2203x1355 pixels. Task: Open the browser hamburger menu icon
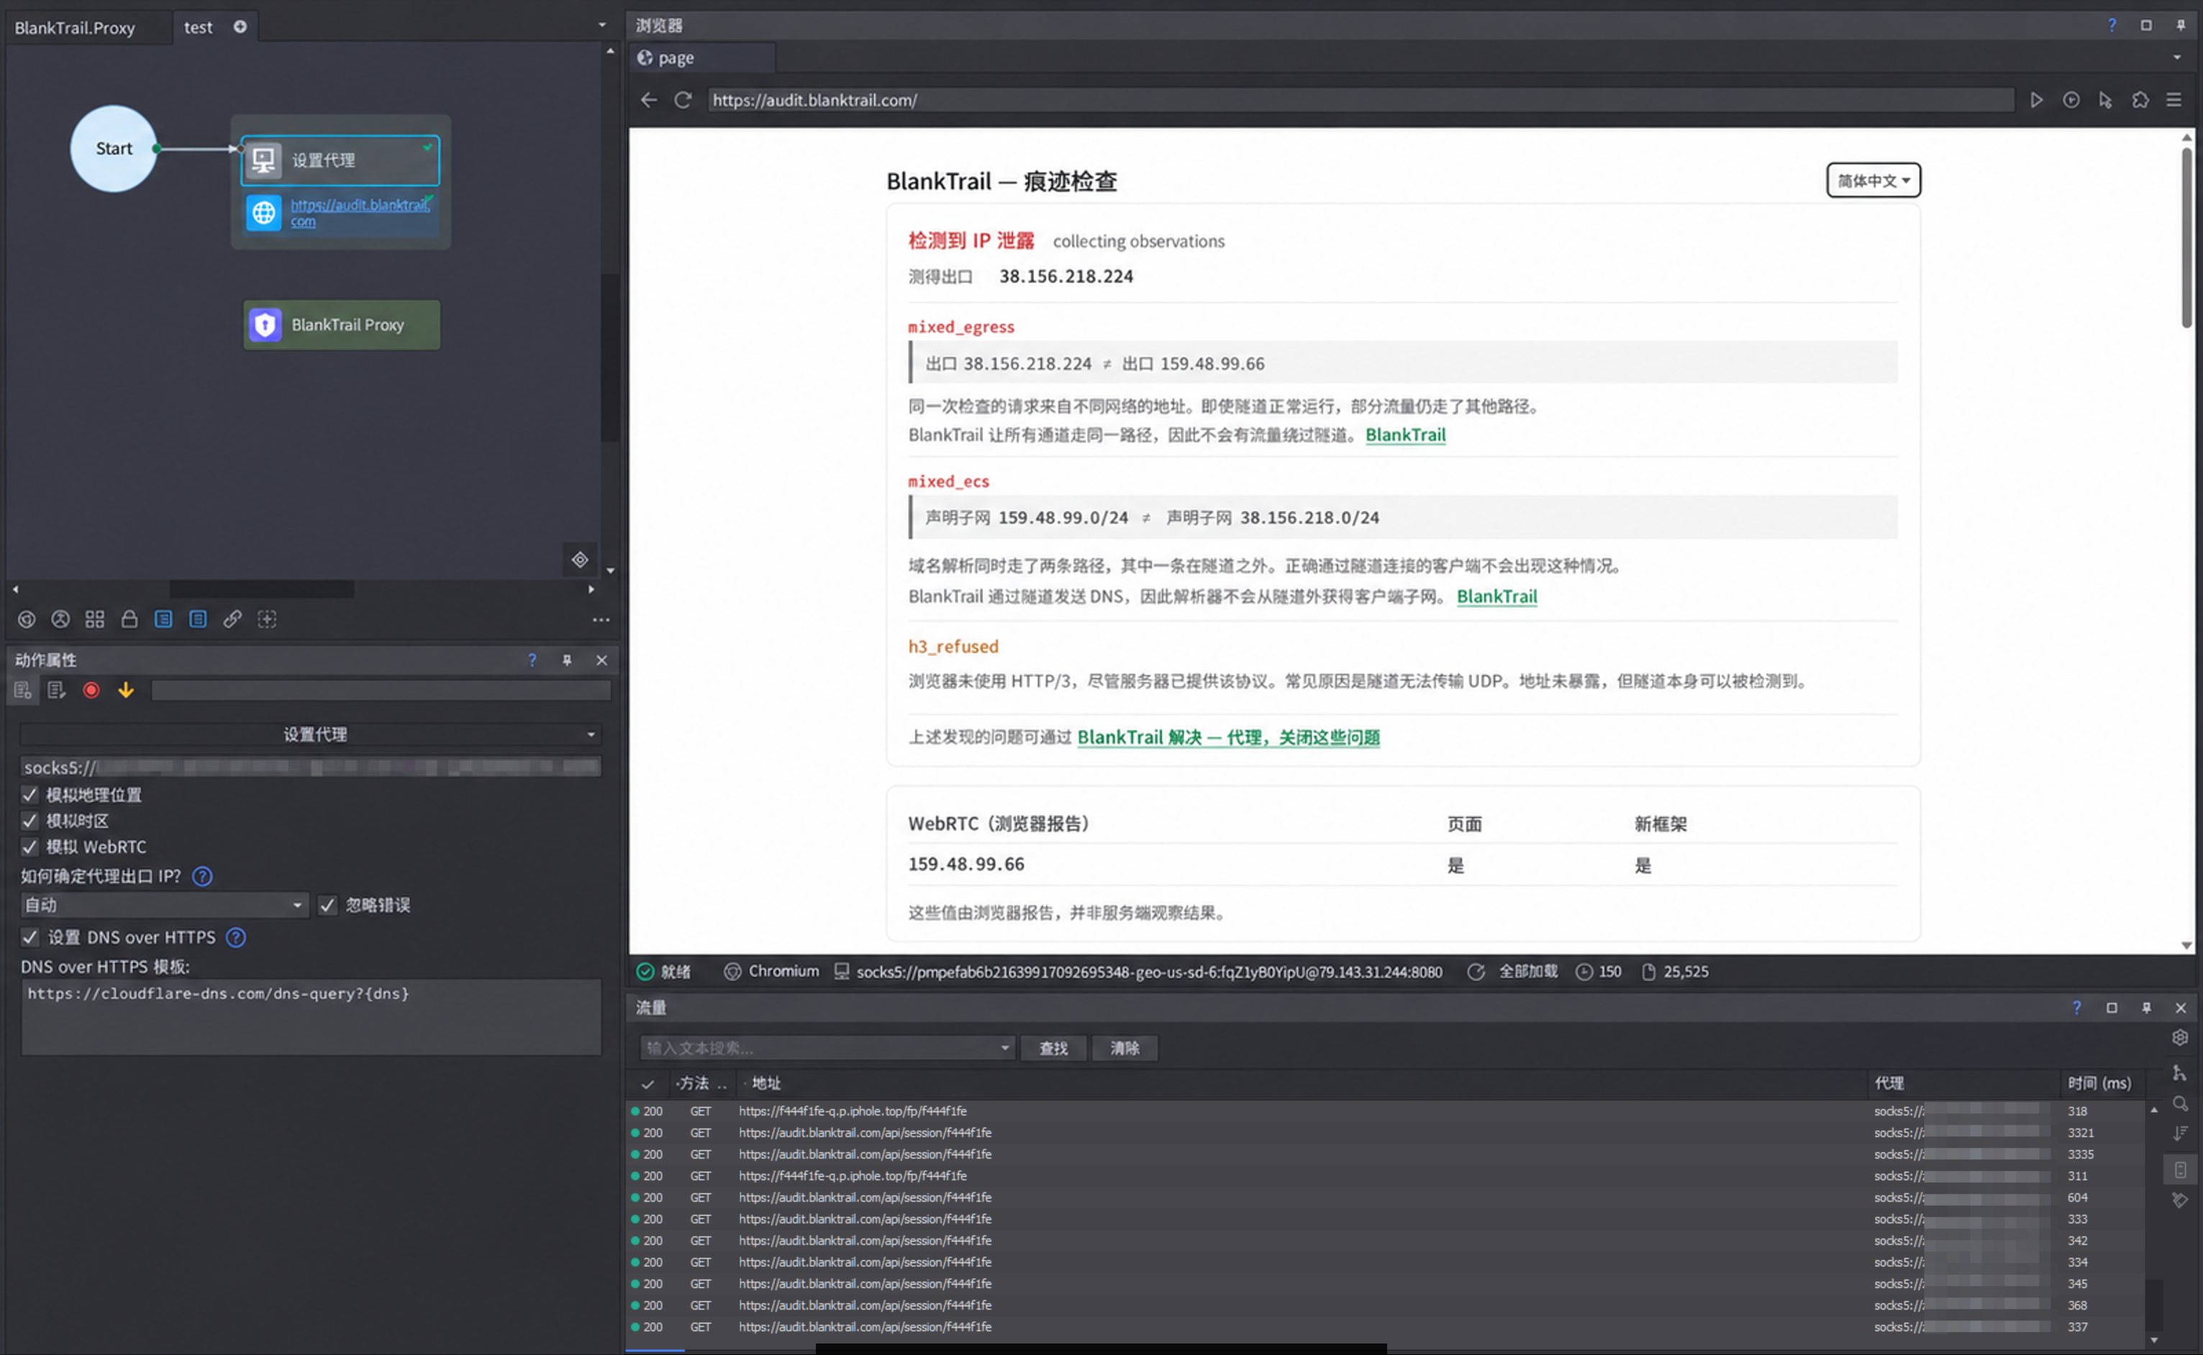click(x=2174, y=101)
